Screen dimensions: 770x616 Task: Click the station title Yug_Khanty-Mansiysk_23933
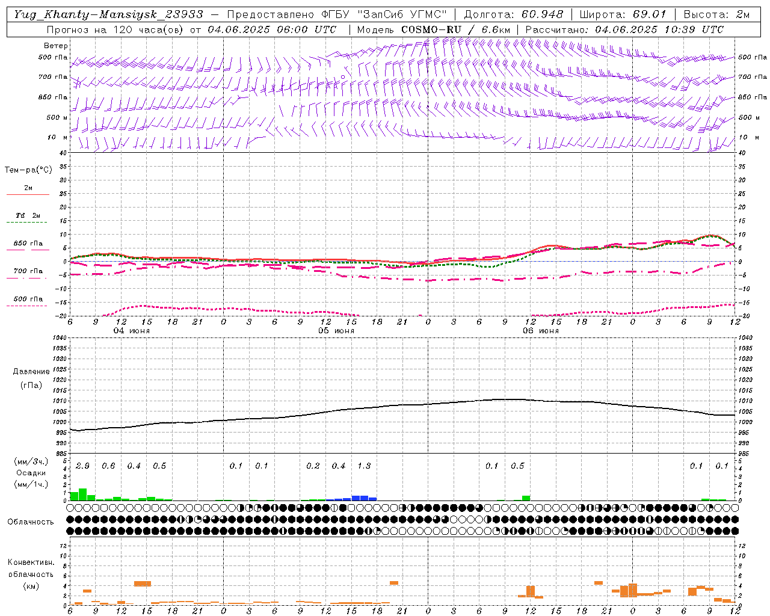pyautogui.click(x=109, y=14)
